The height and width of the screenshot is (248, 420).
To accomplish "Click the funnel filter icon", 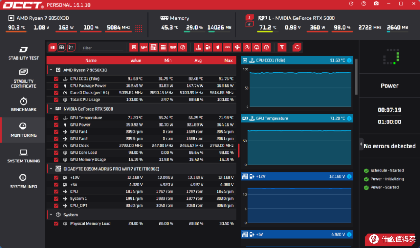I will coord(282,47).
